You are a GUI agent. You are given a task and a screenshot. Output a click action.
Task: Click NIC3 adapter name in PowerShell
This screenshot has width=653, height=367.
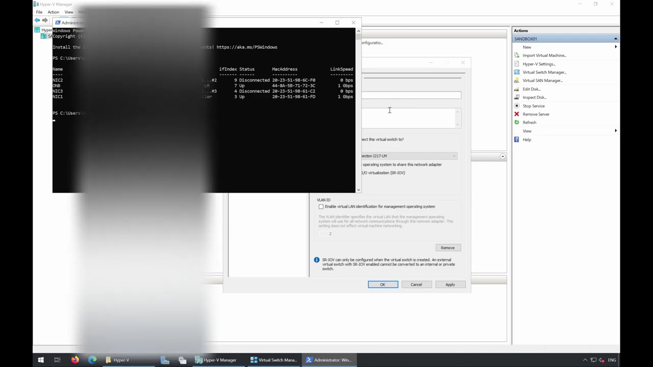[58, 91]
